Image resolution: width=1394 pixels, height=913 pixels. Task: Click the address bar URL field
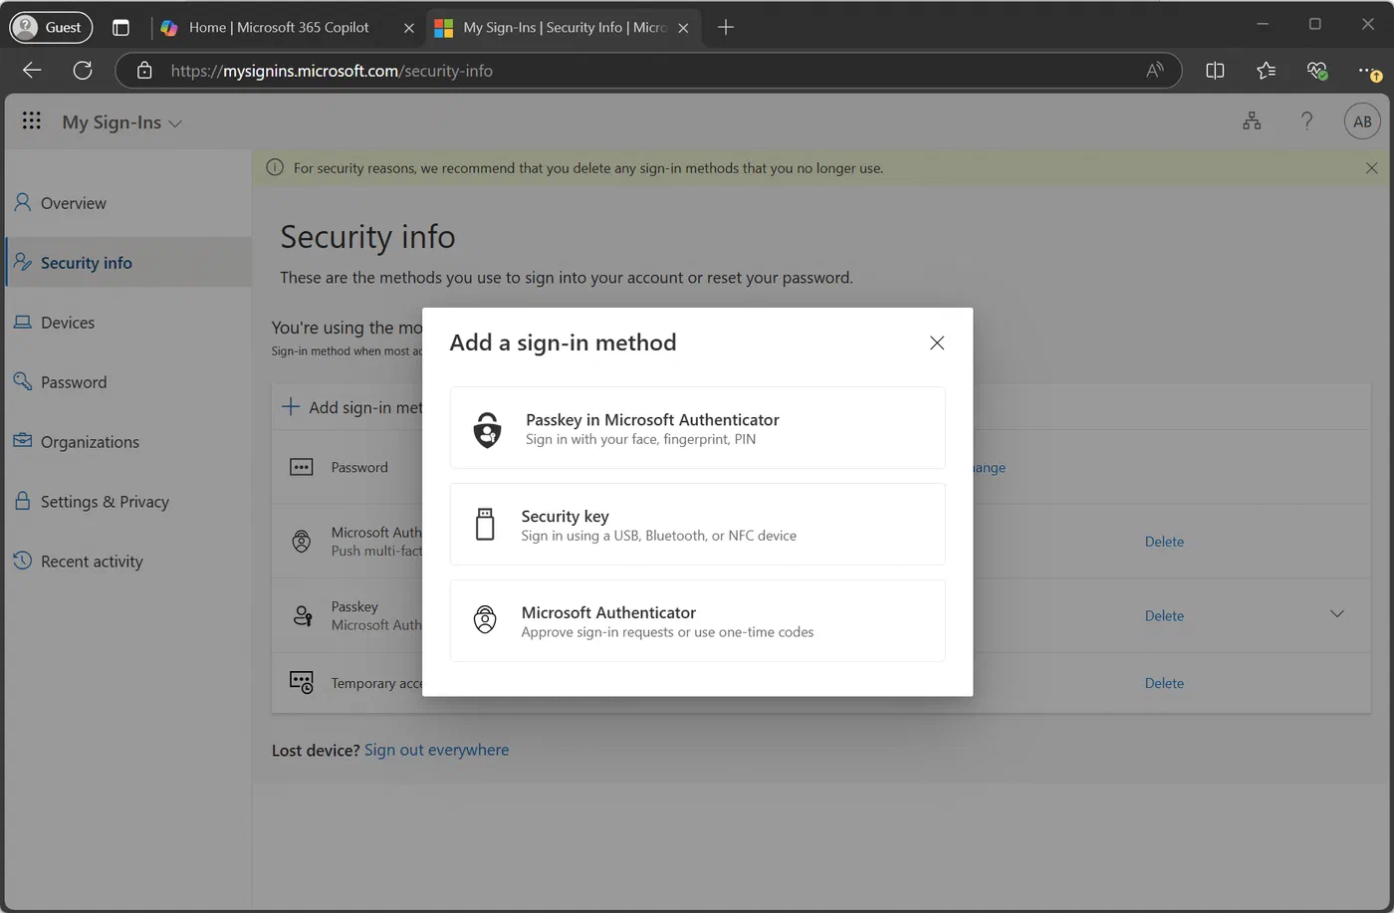(x=647, y=71)
